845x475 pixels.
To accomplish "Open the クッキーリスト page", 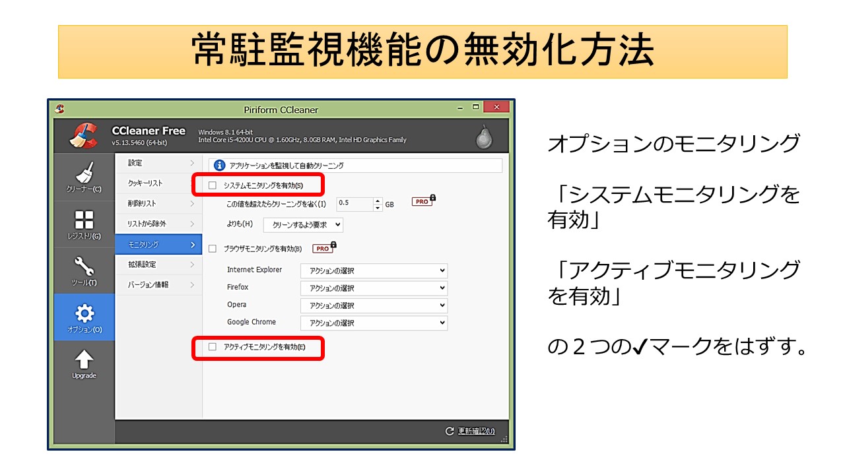I will click(x=158, y=183).
